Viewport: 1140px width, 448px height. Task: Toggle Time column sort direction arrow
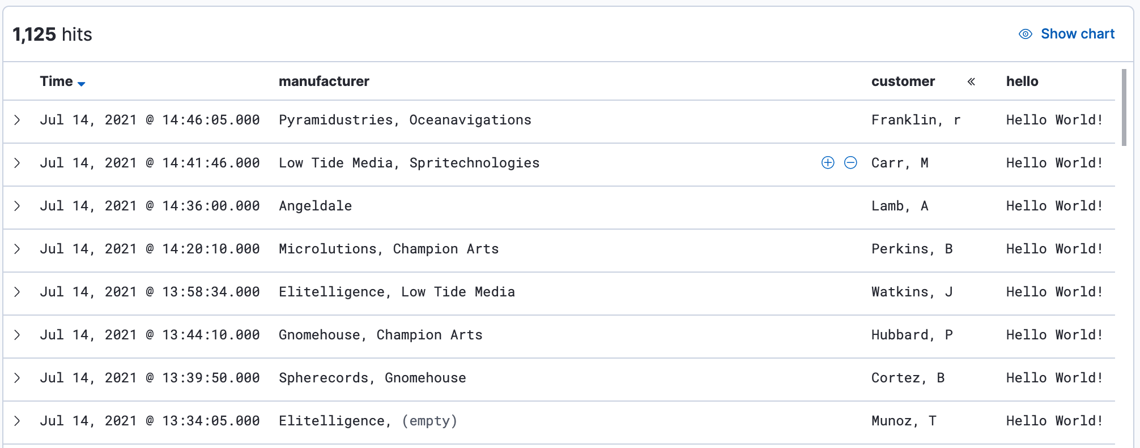[82, 83]
